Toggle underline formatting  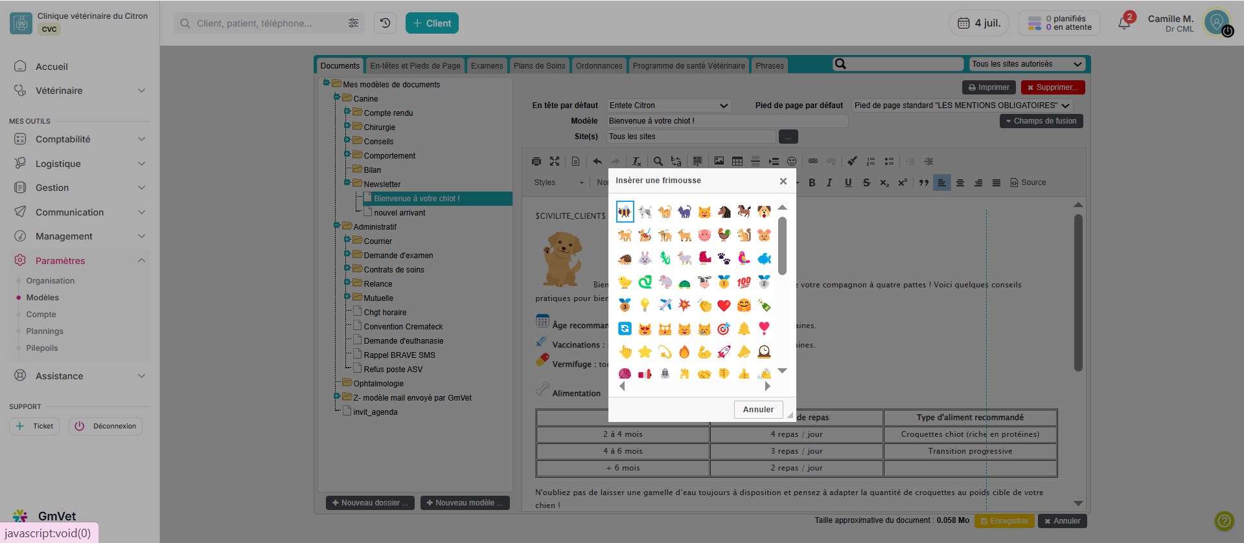point(848,183)
